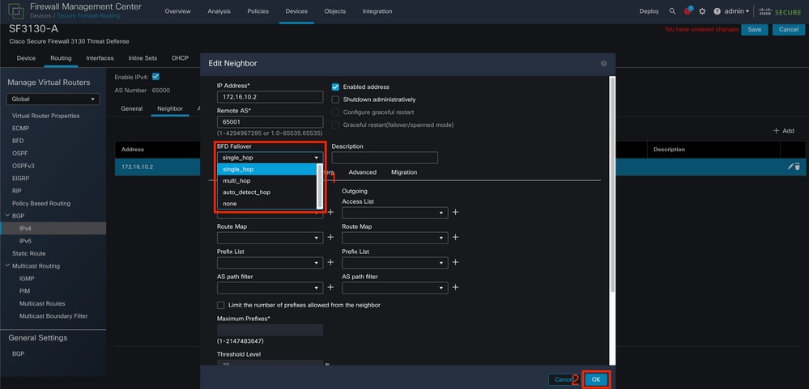Add new incoming Route Map with plus icon
Image resolution: width=809 pixels, height=389 pixels.
tap(330, 238)
